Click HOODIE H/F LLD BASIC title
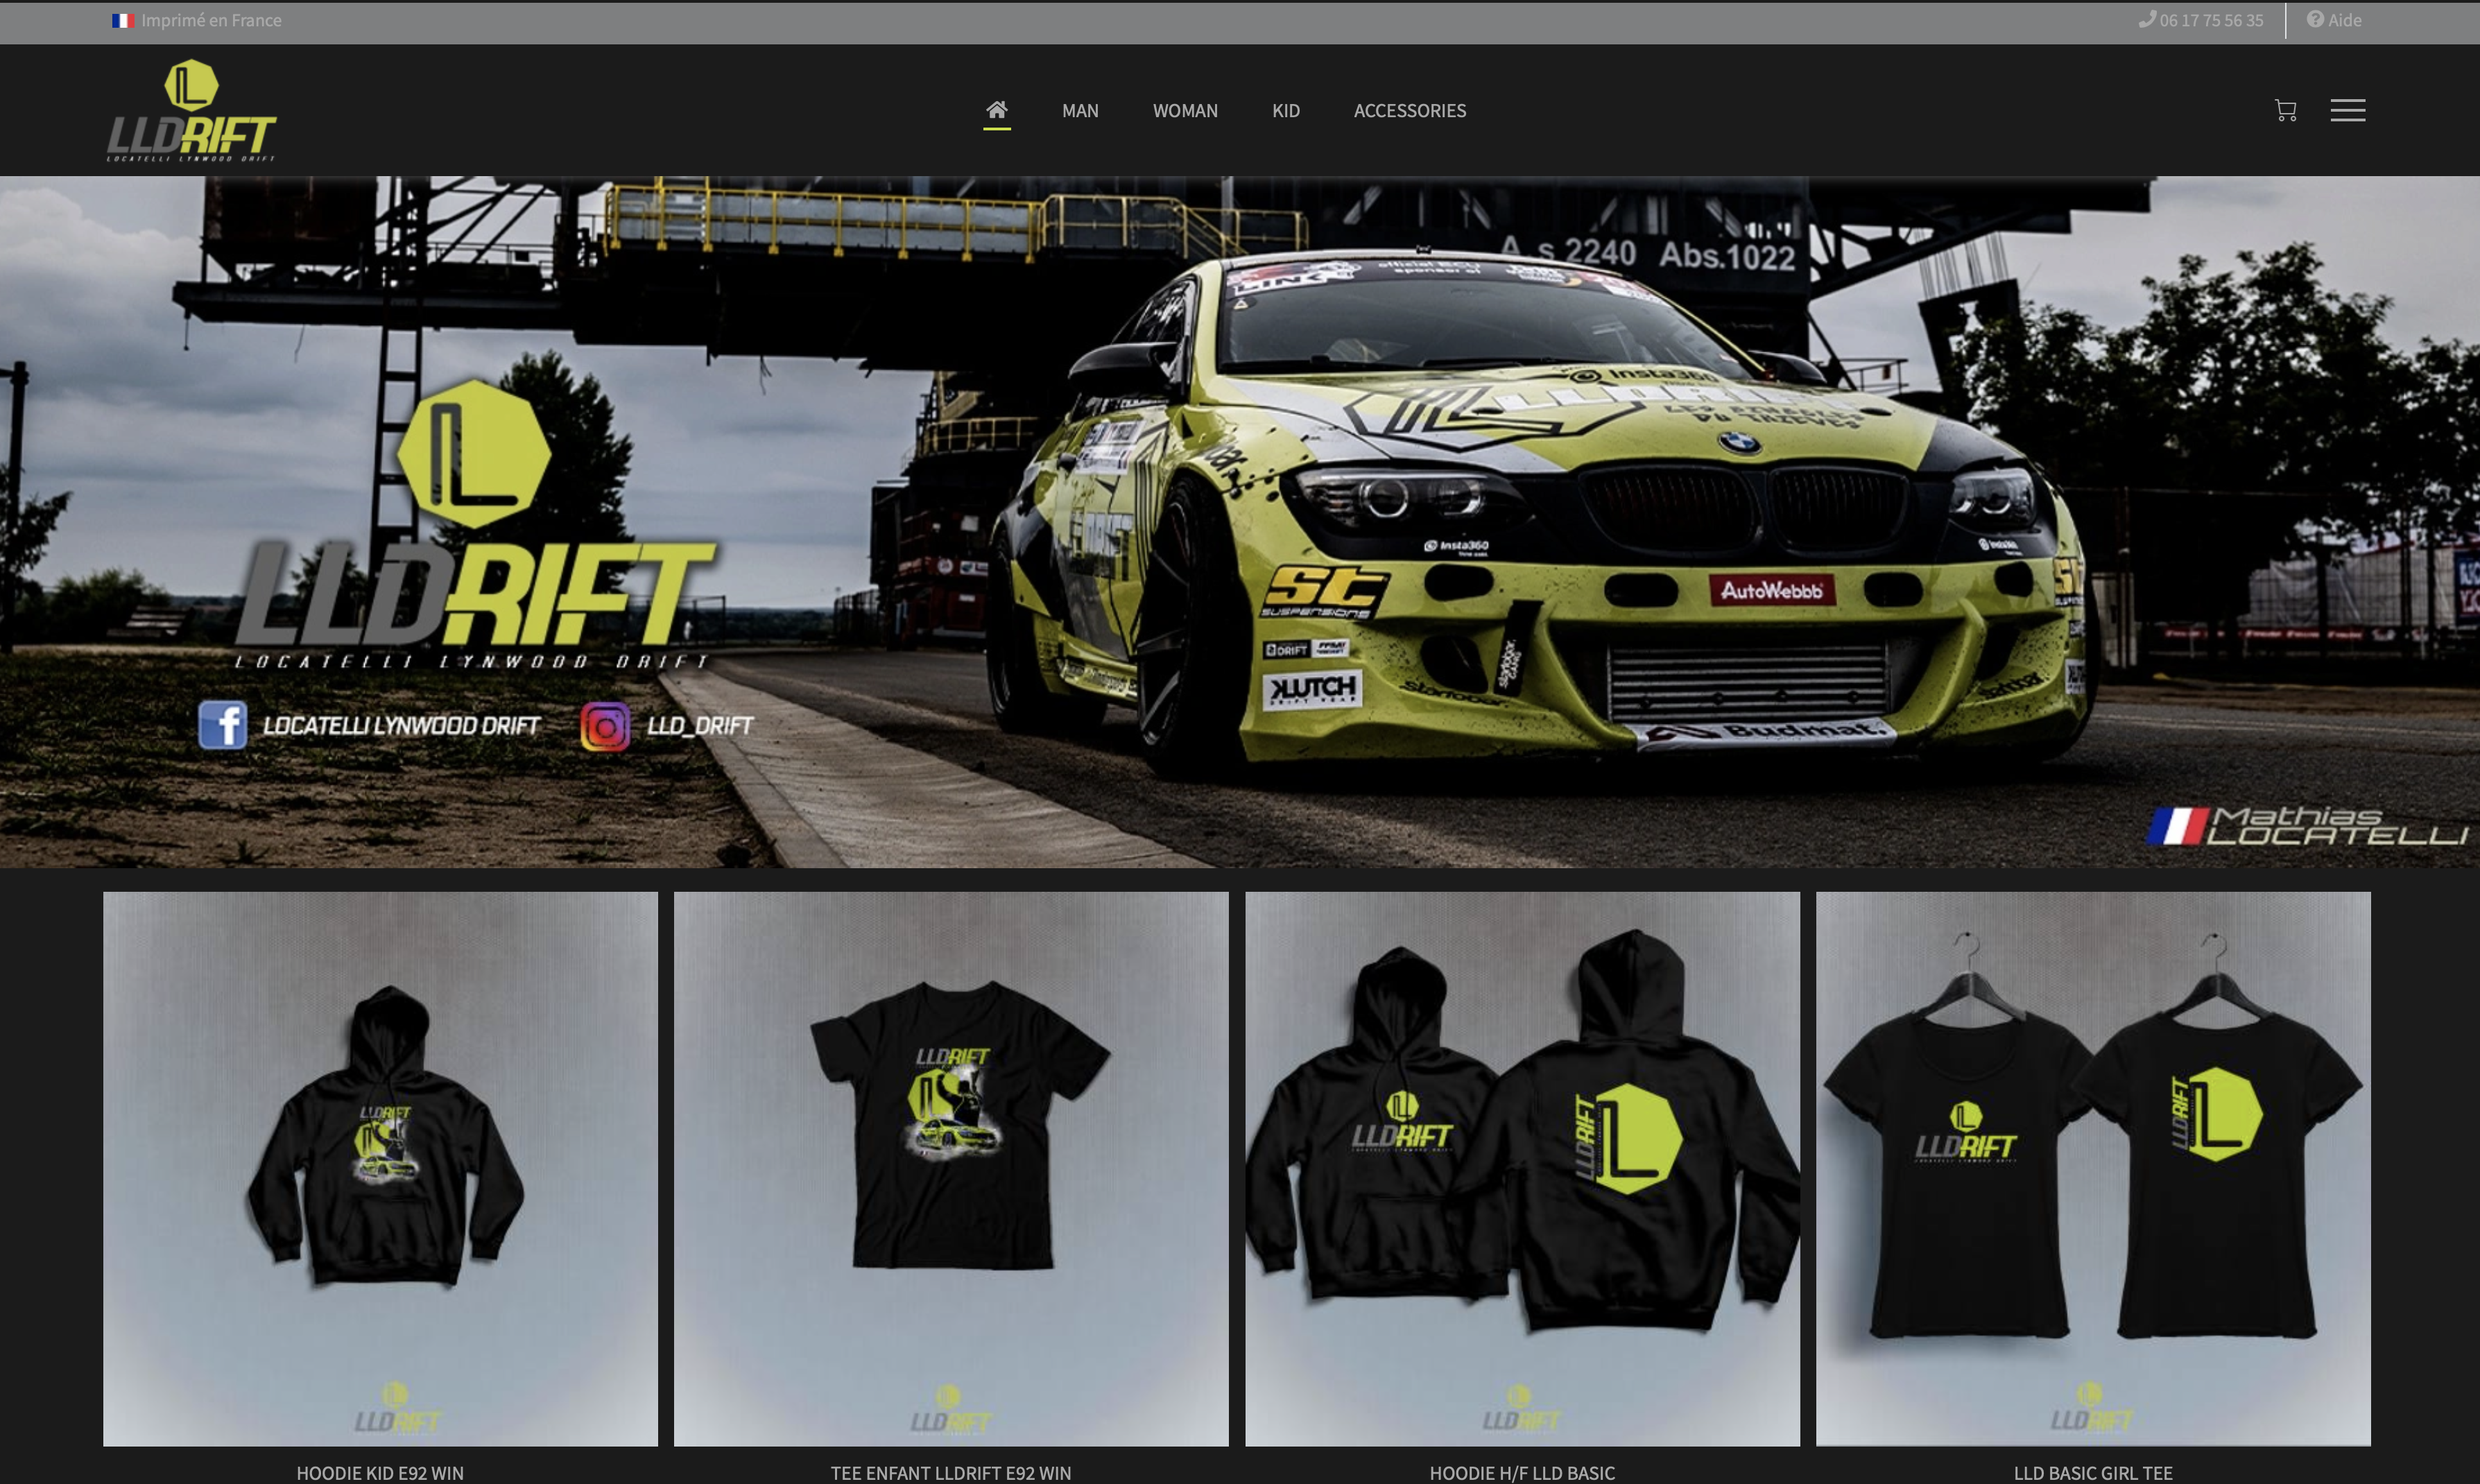Screen dimensions: 2480x1484 point(1522,1473)
